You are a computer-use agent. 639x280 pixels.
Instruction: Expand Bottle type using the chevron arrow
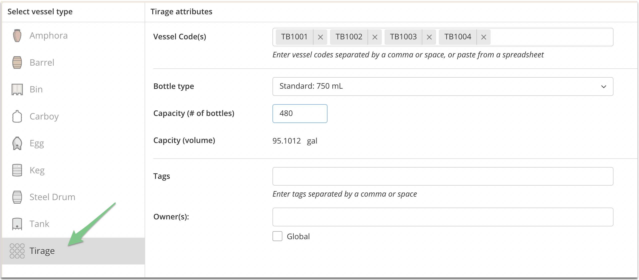click(x=604, y=87)
